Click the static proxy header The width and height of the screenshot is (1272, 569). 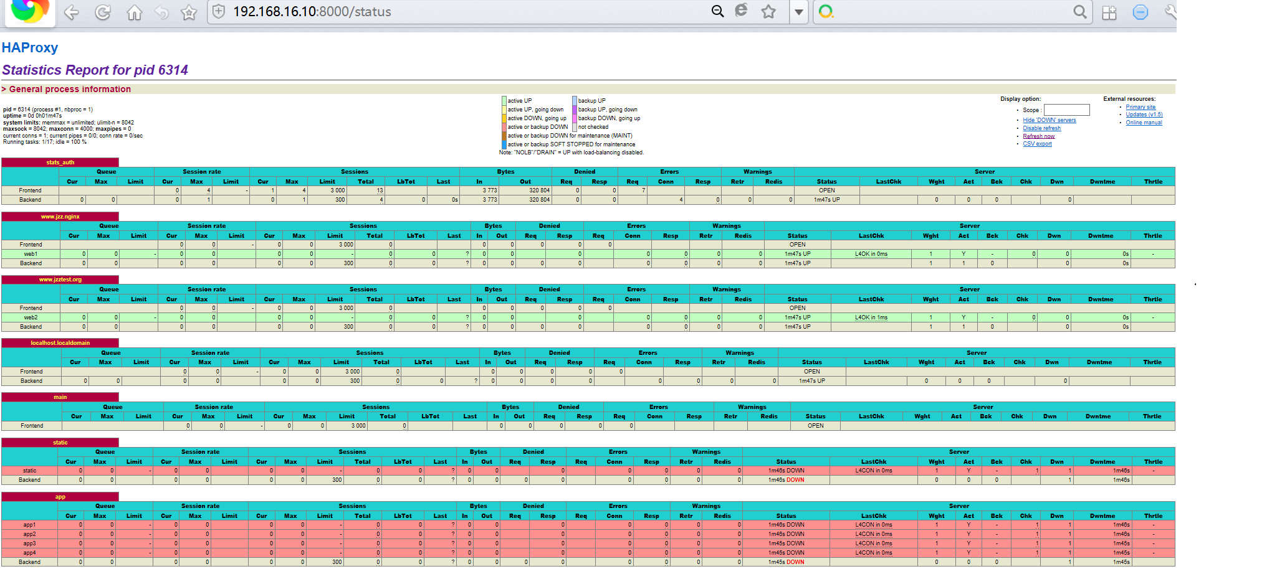point(60,443)
